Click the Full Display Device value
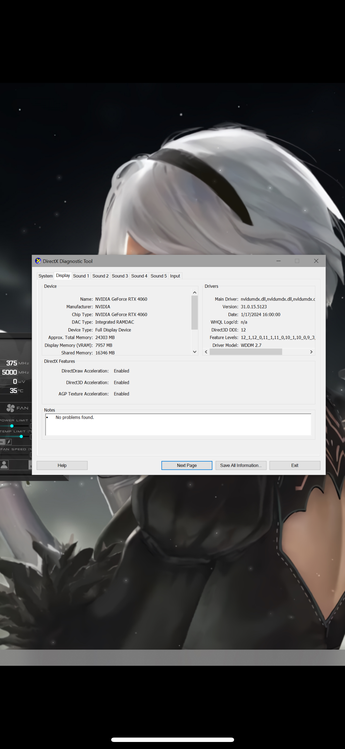345x749 pixels. click(113, 330)
